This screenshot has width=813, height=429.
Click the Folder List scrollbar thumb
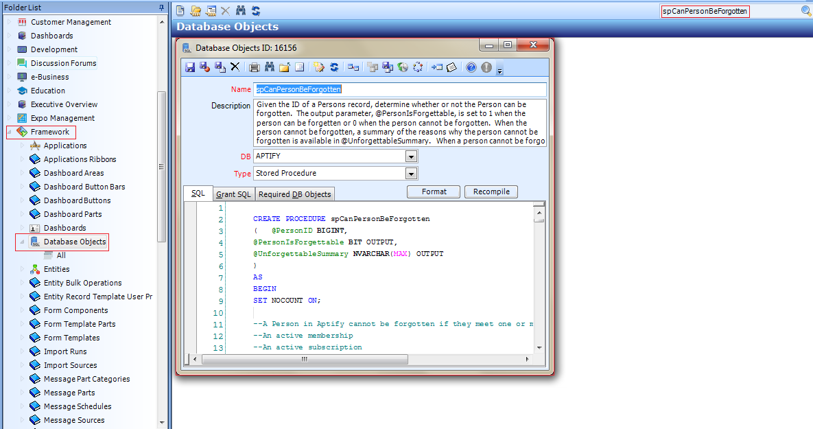161,167
